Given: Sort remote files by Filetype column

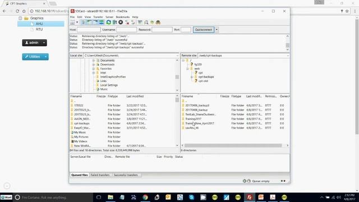Looking at the screenshot, I should [236, 97].
